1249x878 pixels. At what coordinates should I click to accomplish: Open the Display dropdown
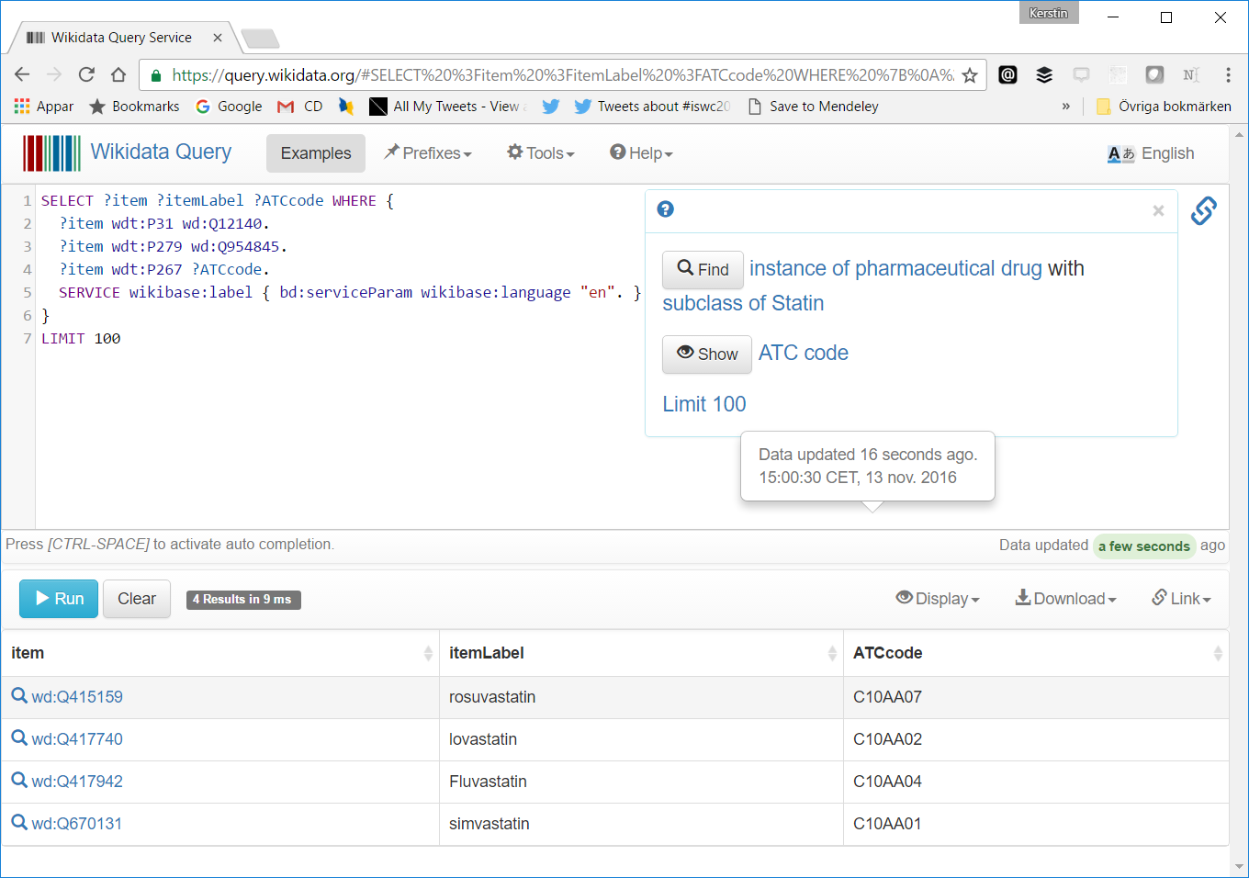[938, 599]
